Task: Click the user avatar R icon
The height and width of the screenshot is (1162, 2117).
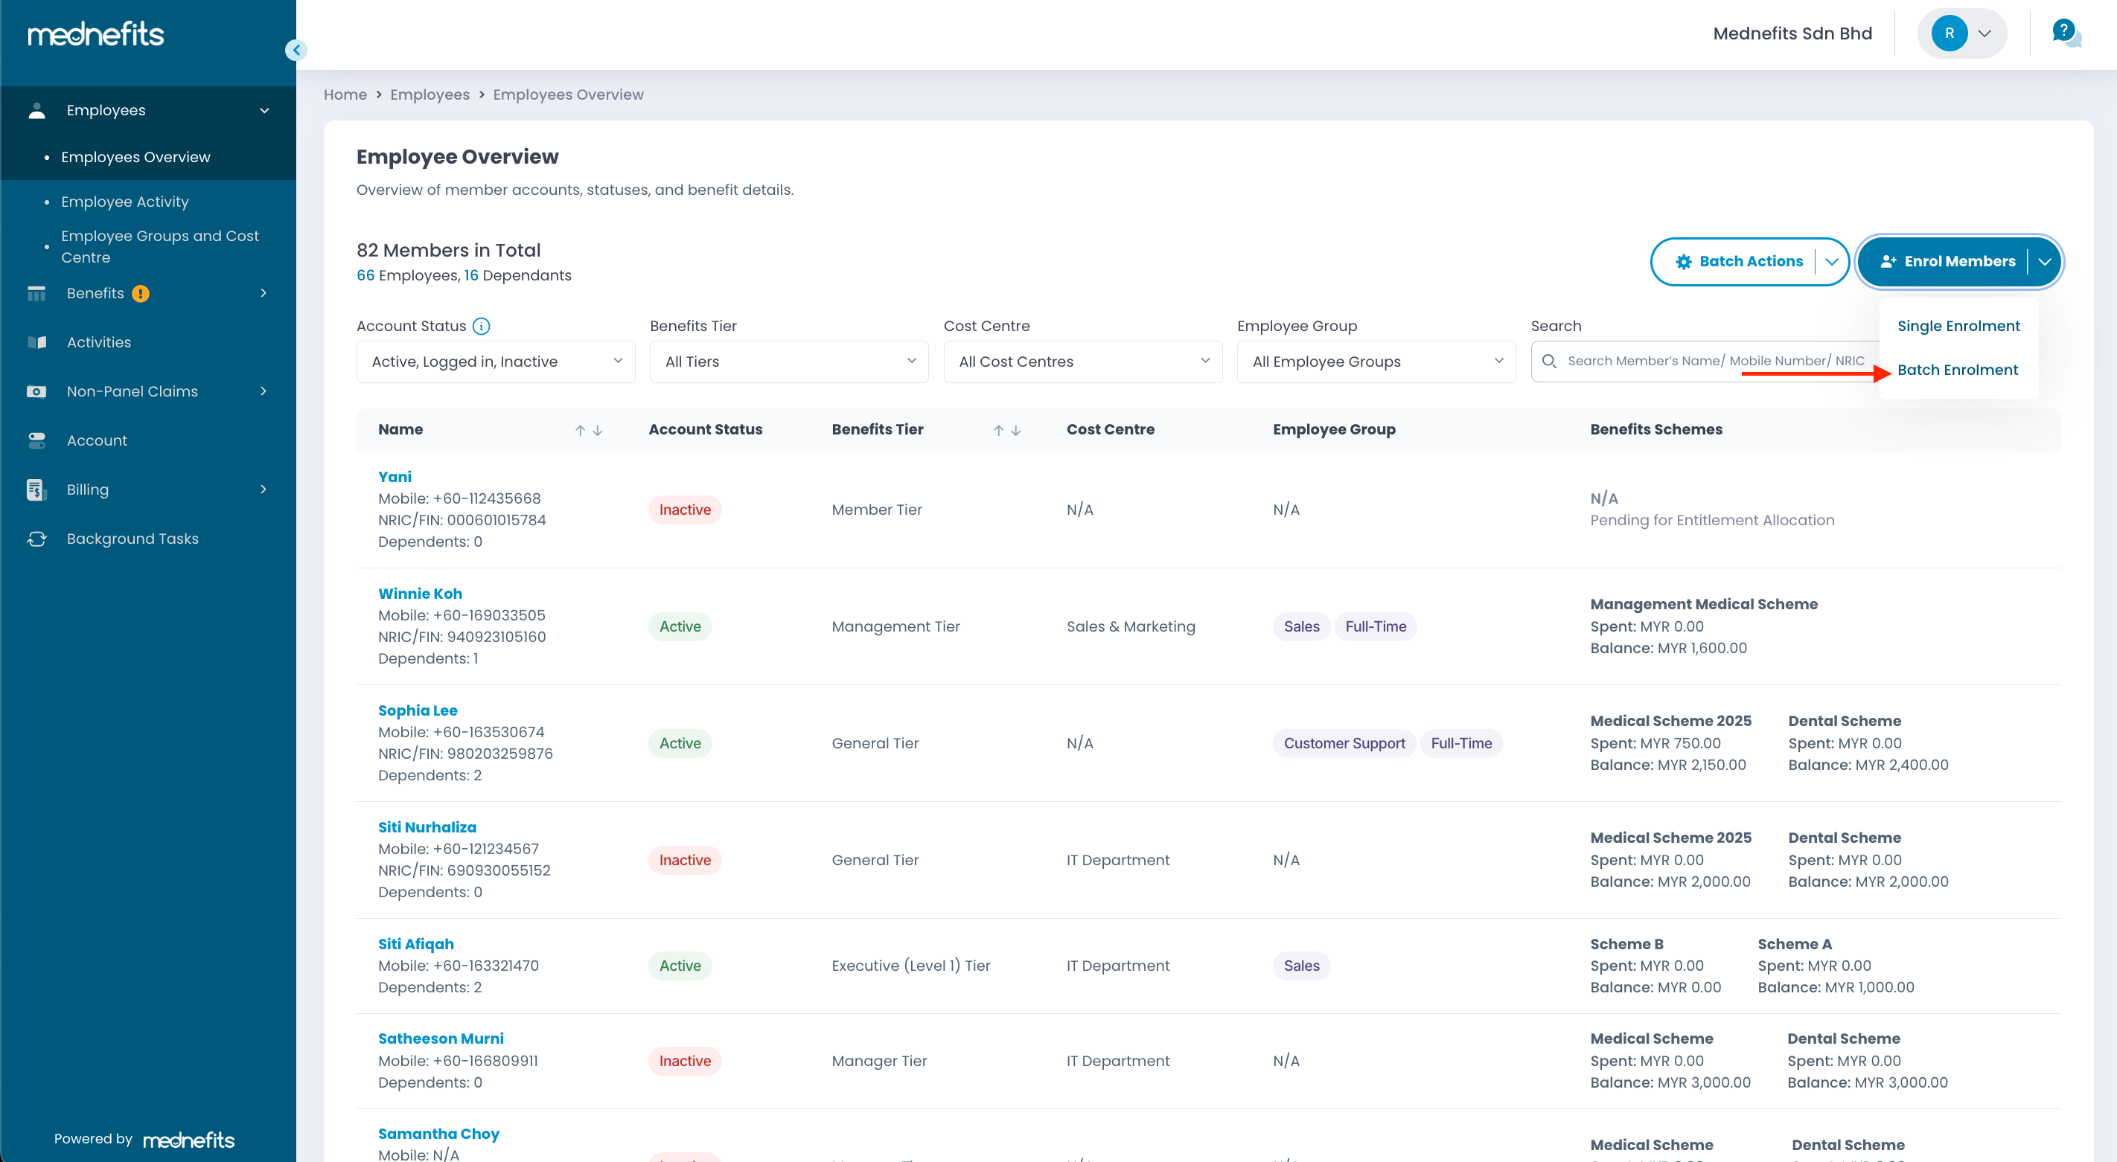Action: tap(1949, 33)
